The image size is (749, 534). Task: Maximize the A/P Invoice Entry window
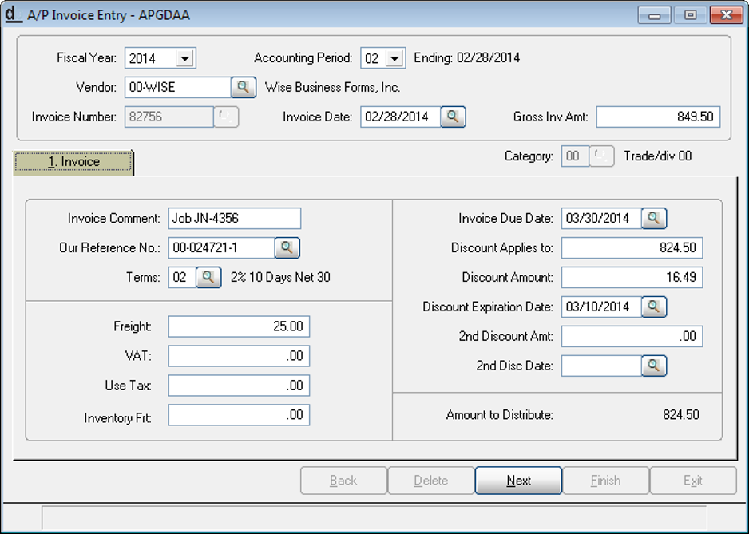[x=690, y=15]
